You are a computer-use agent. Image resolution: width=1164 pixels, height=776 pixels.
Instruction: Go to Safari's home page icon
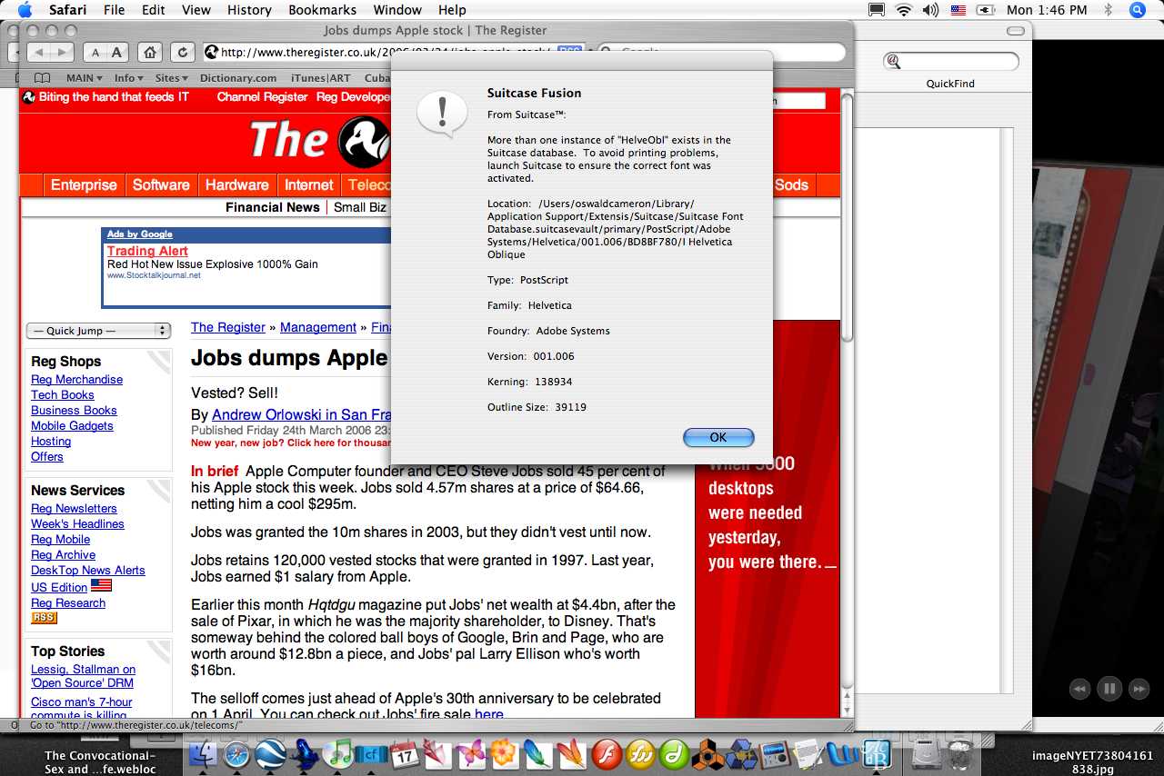tap(150, 52)
